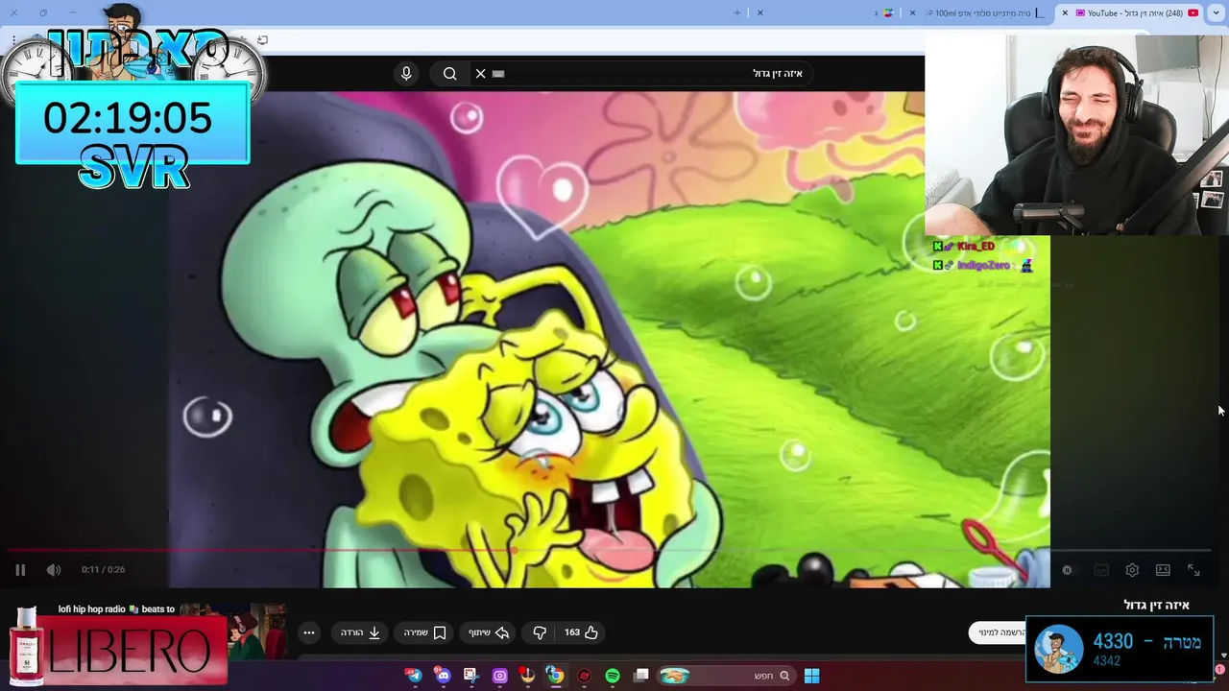Viewport: 1229px width, 691px height.
Task: Click the subscribe pill button near the title
Action: [x=999, y=632]
